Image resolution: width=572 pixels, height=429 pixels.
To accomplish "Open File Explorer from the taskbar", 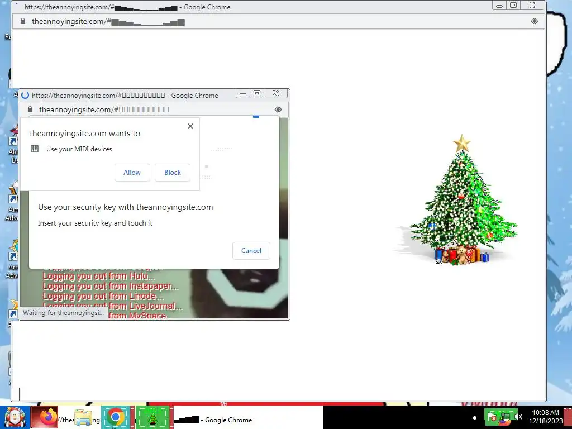I will point(83,418).
